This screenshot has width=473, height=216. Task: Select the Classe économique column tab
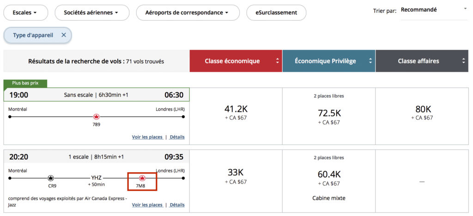(x=232, y=61)
